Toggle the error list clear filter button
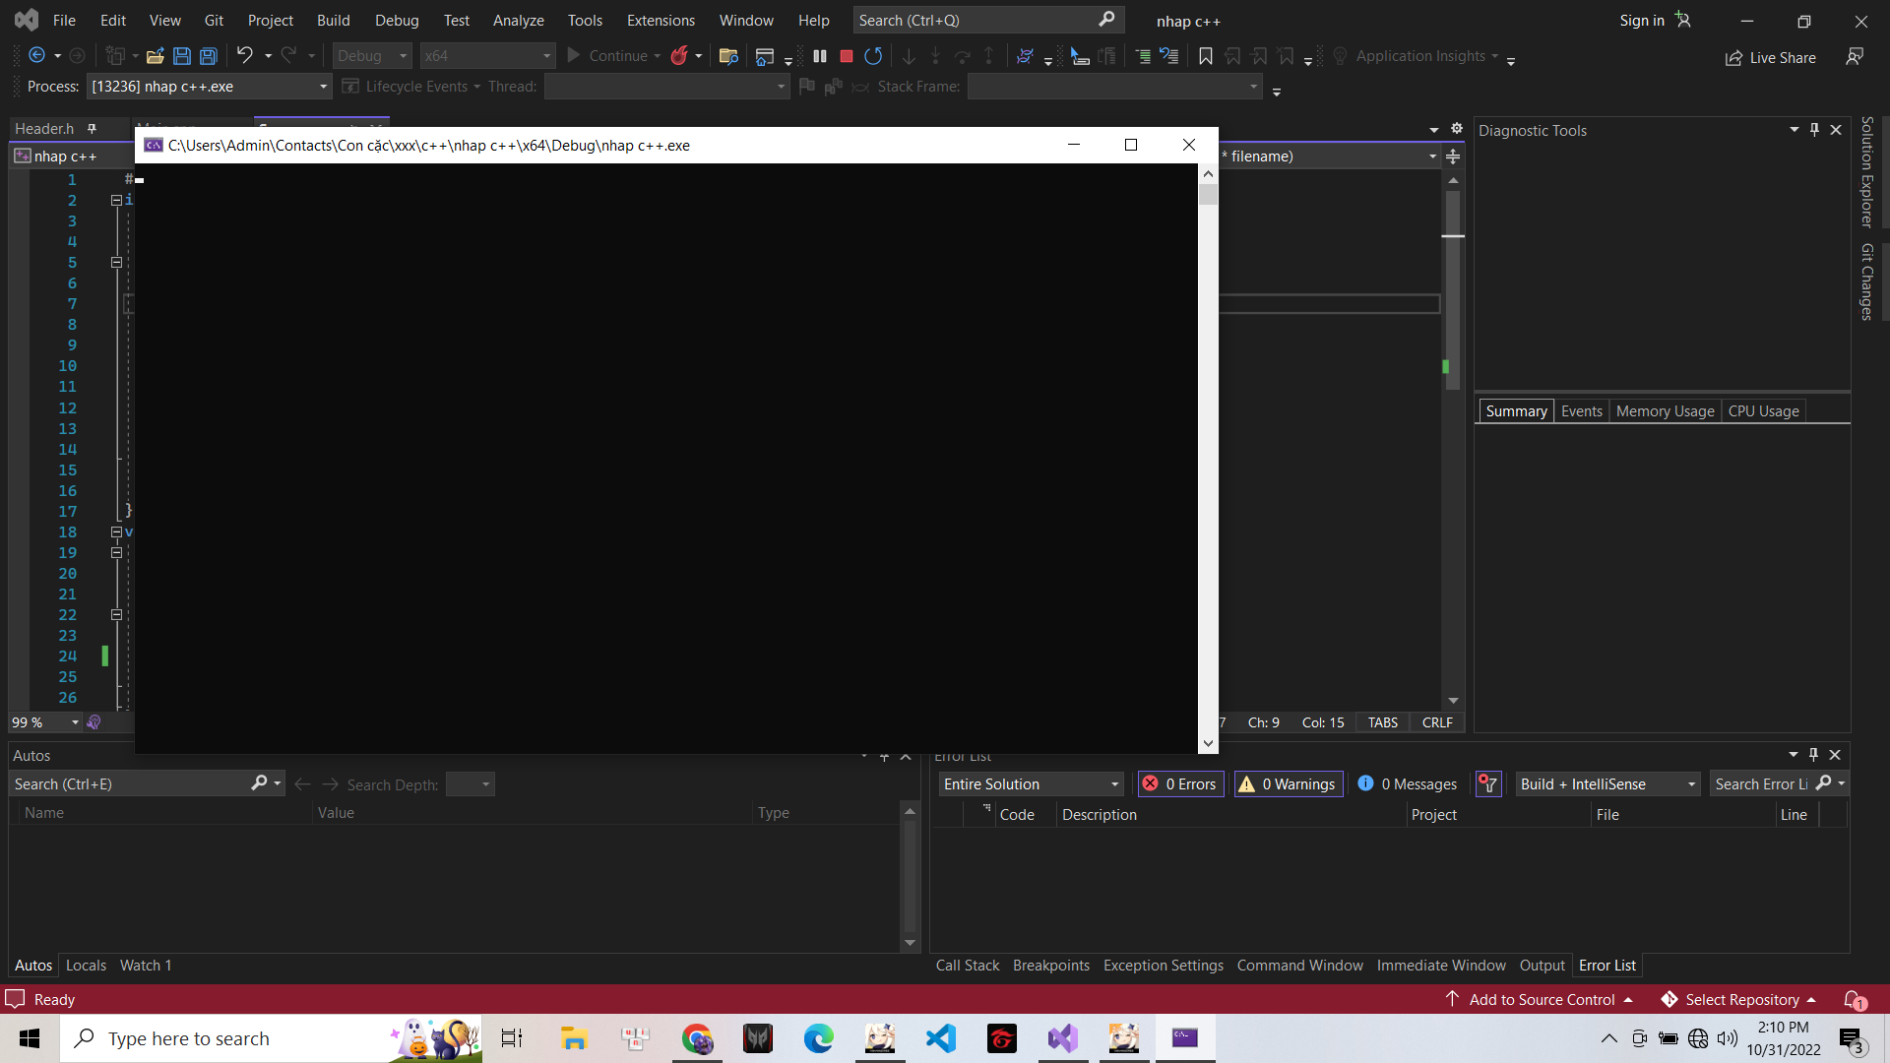 [x=1488, y=784]
